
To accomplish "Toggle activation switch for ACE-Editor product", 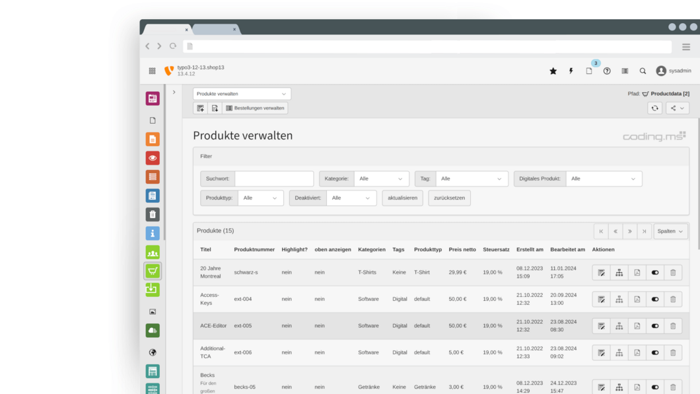I will coord(654,326).
